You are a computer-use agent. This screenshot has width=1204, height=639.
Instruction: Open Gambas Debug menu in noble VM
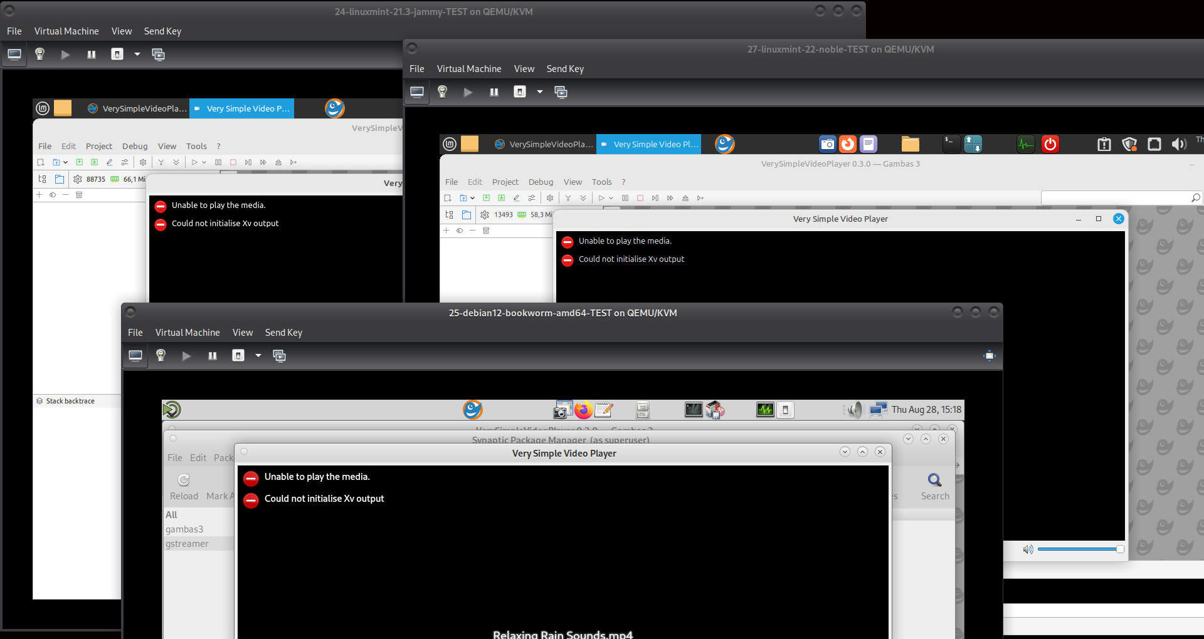pyautogui.click(x=541, y=182)
